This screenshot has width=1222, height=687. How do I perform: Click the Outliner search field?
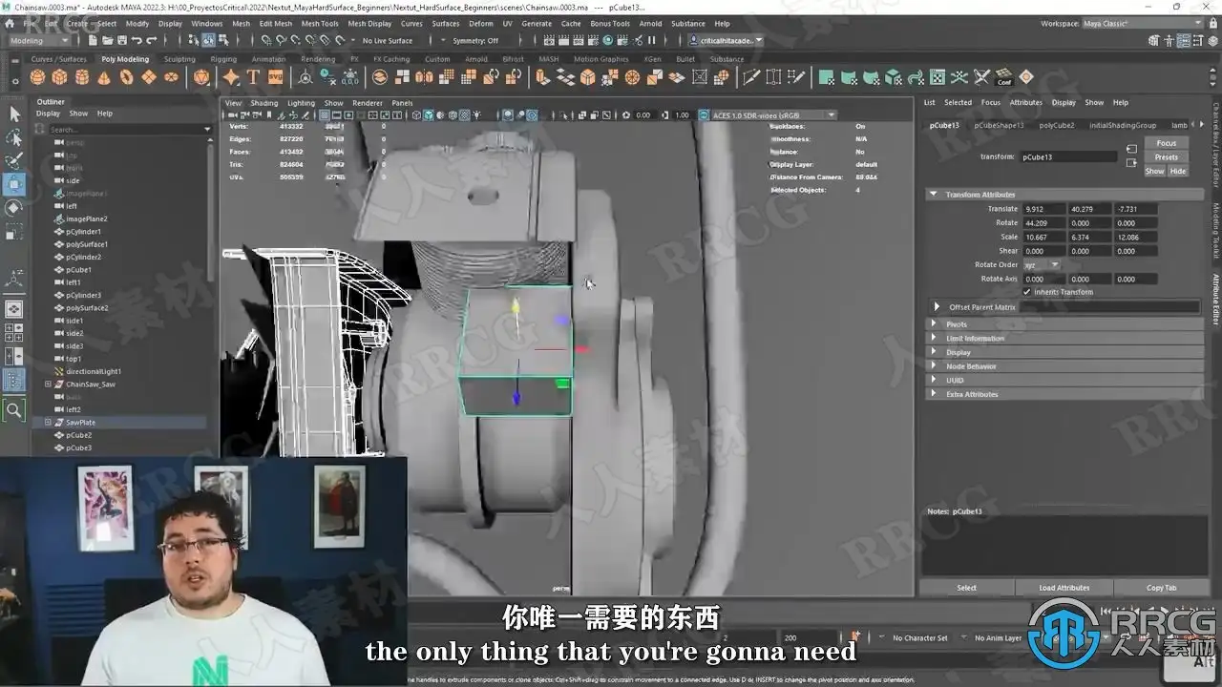[x=129, y=129]
